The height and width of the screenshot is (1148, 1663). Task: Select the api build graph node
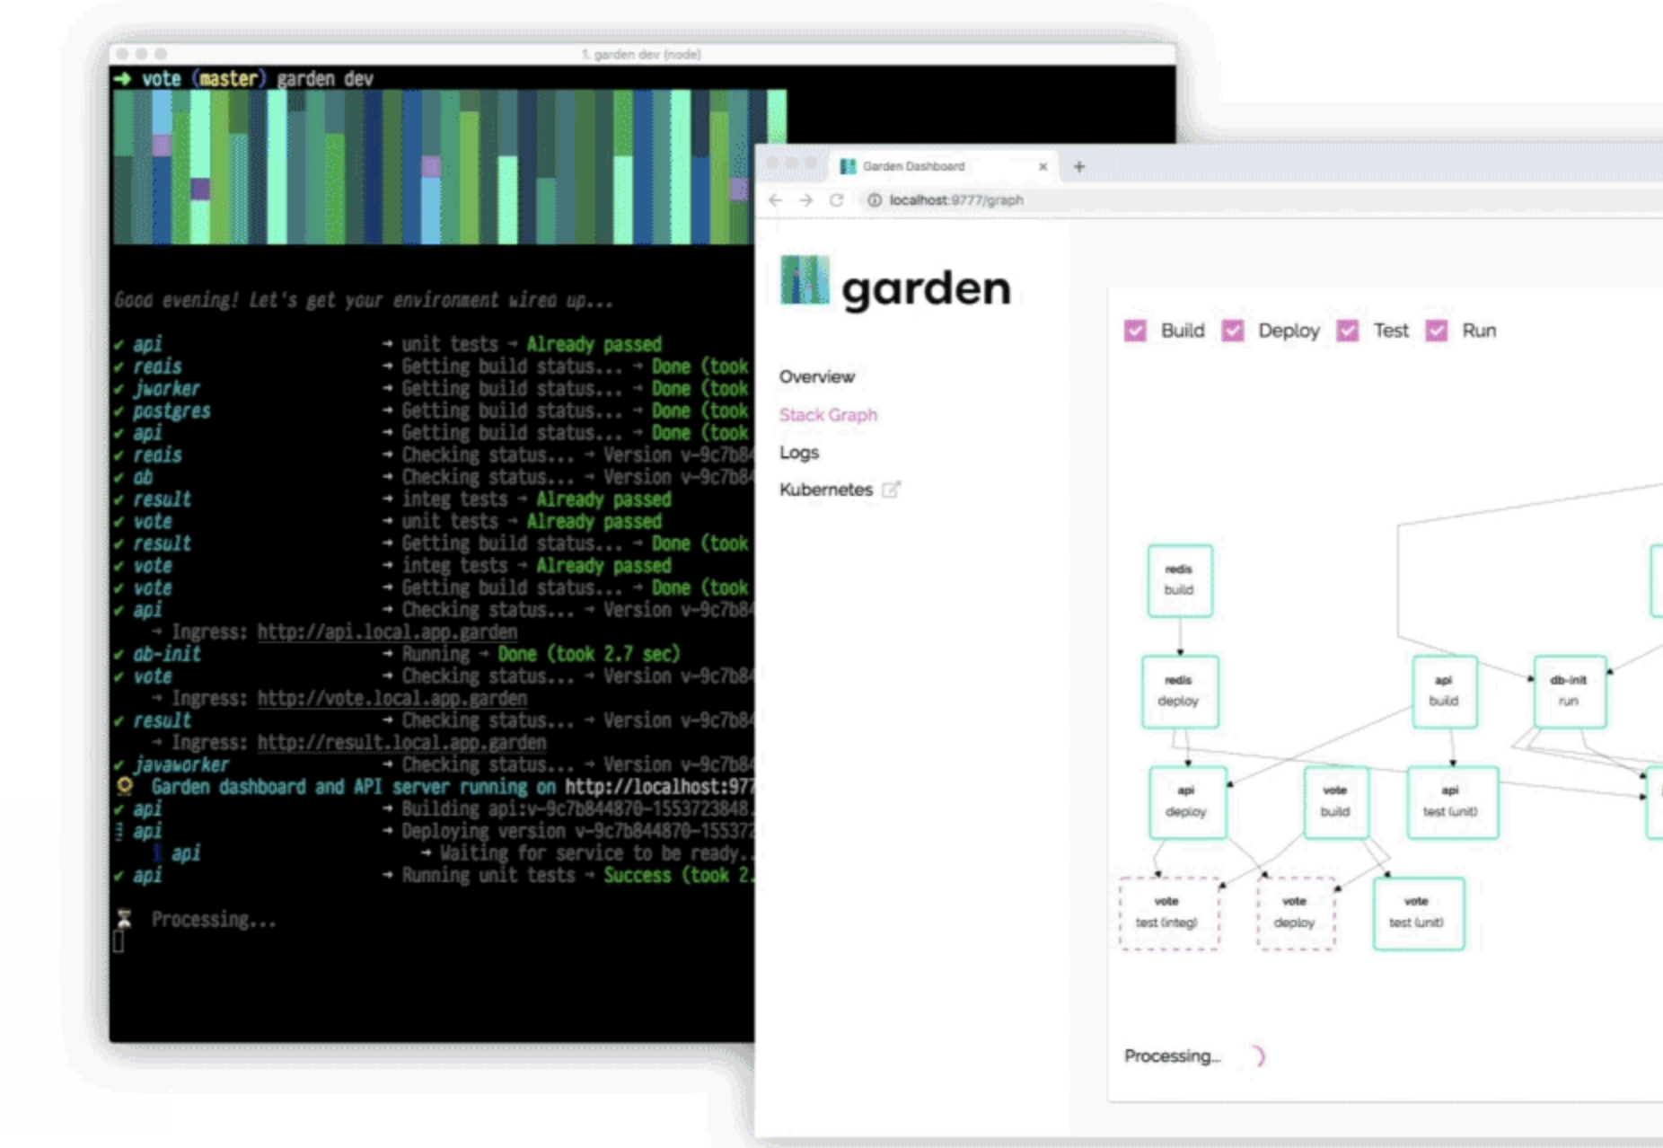tap(1444, 691)
